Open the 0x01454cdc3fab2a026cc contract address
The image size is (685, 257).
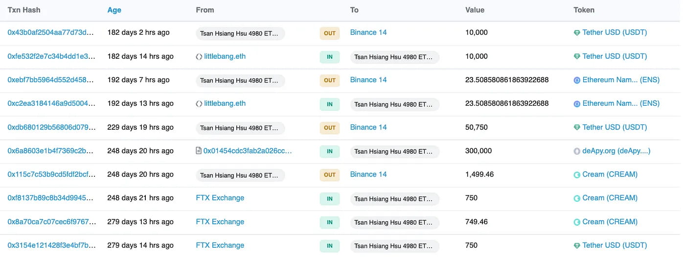click(x=248, y=151)
